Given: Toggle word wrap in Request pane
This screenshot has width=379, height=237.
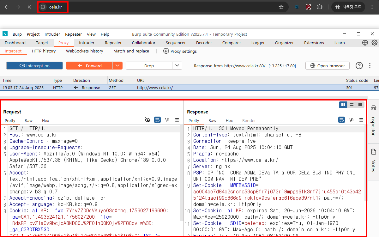Looking at the screenshot, I should pyautogui.click(x=157, y=120).
